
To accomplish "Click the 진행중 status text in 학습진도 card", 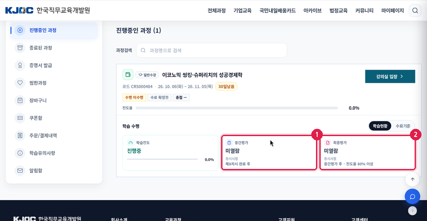I will [x=134, y=151].
